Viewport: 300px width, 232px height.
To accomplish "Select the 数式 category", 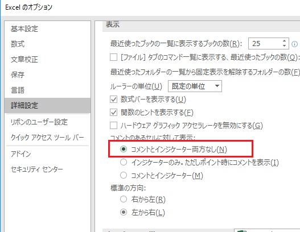I will (18, 44).
